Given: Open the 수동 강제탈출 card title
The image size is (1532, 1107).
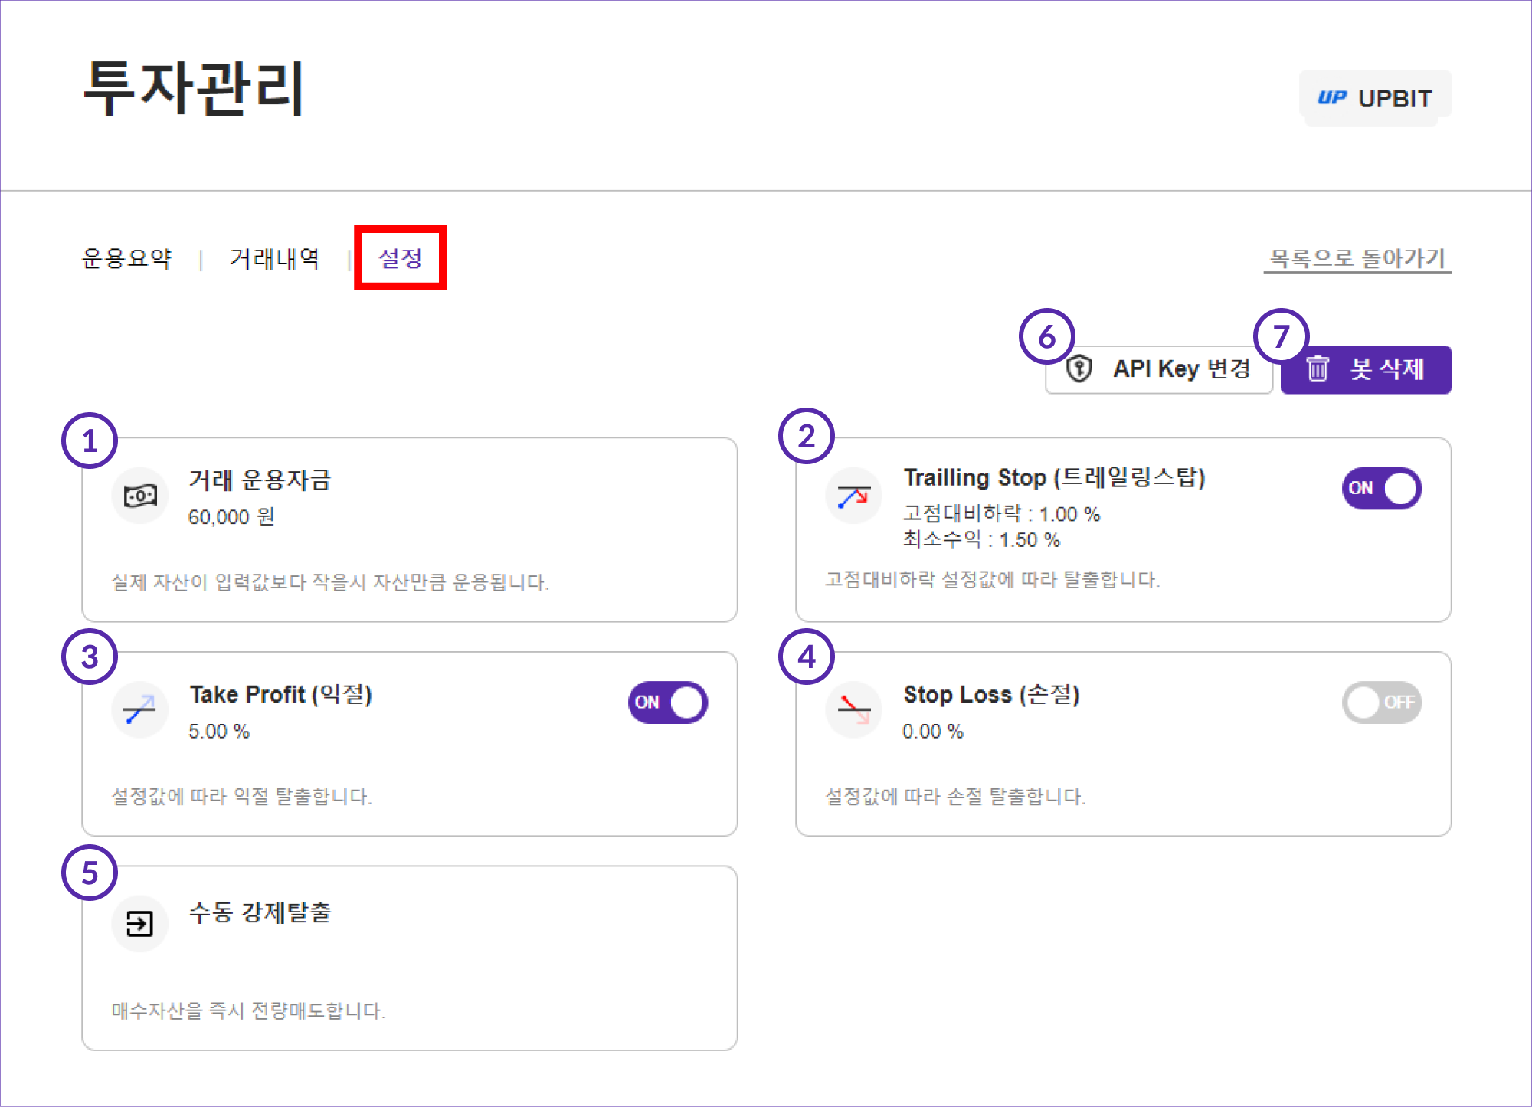Looking at the screenshot, I should tap(260, 912).
